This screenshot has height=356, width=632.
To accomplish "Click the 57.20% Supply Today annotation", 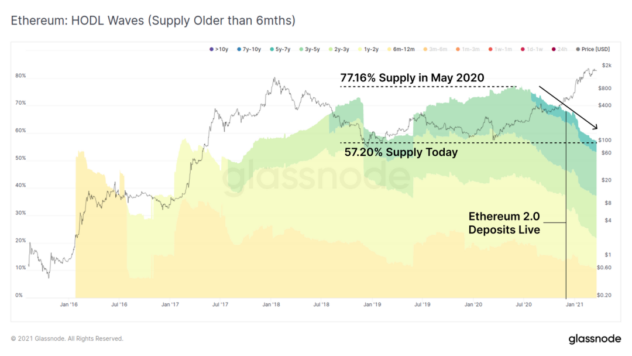I will coord(401,152).
